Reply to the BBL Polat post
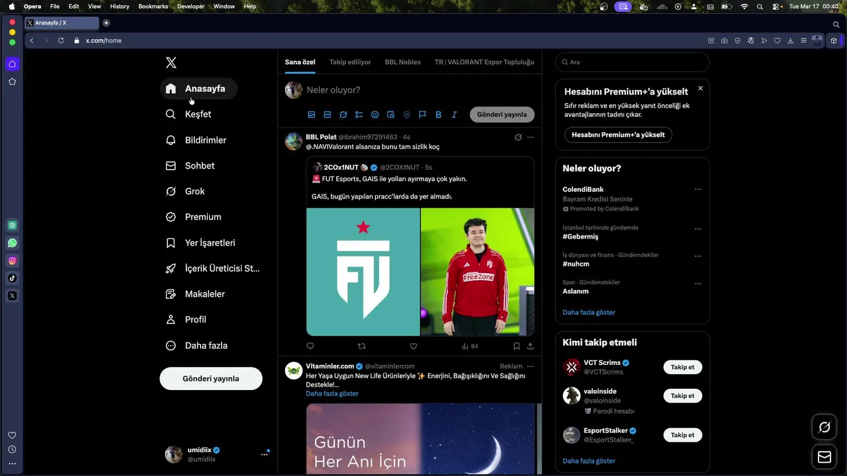The height and width of the screenshot is (476, 847). pyautogui.click(x=310, y=346)
